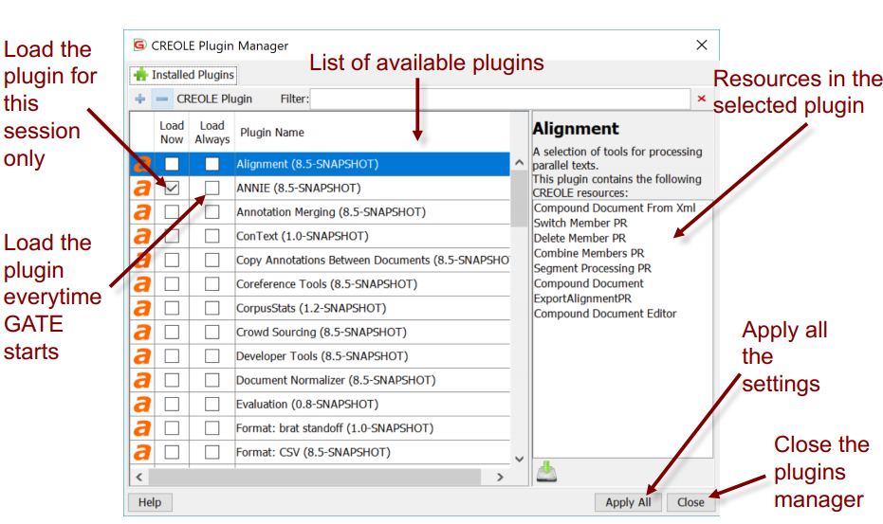Image resolution: width=883 pixels, height=524 pixels.
Task: Check Load Always for ANNIE
Action: (x=212, y=188)
